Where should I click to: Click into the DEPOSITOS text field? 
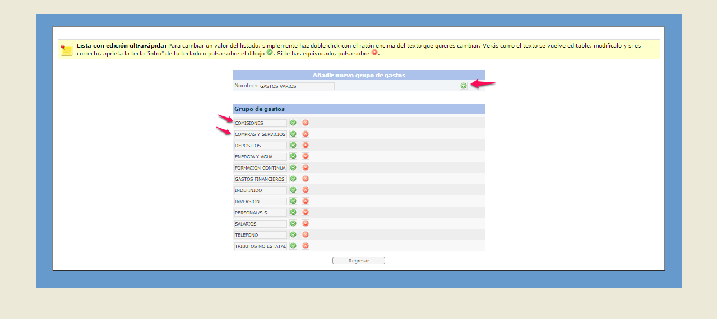click(x=260, y=146)
